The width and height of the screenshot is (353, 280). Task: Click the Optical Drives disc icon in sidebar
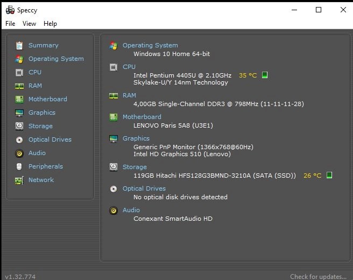(19, 140)
